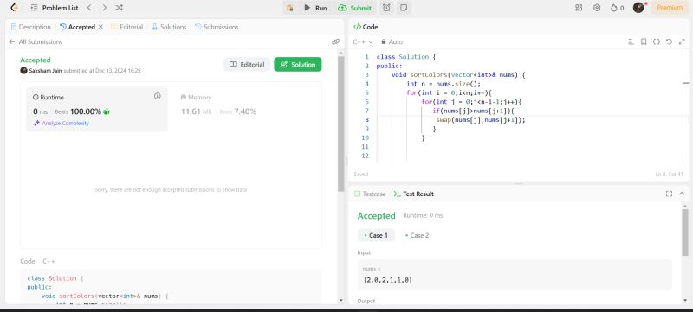Image resolution: width=693 pixels, height=312 pixels.
Task: Click the LeetCode logo icon
Action: pyautogui.click(x=14, y=8)
